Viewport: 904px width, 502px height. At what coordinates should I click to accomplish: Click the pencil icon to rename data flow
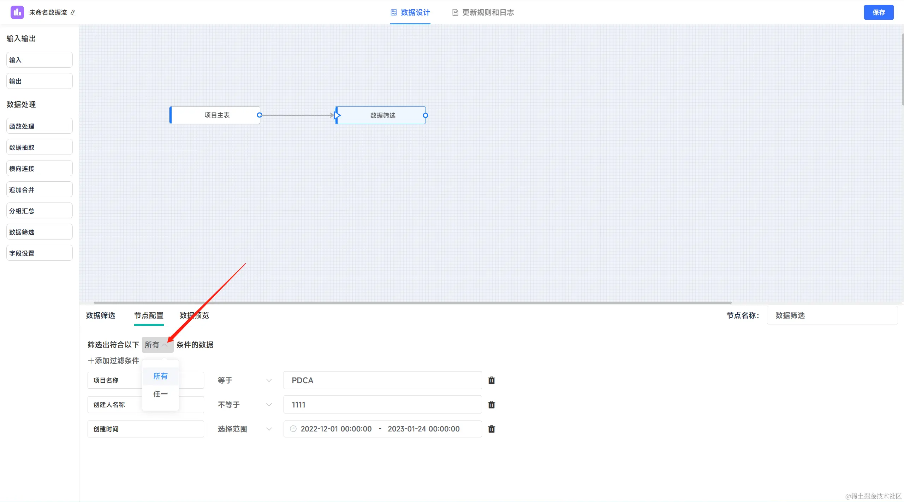[73, 13]
